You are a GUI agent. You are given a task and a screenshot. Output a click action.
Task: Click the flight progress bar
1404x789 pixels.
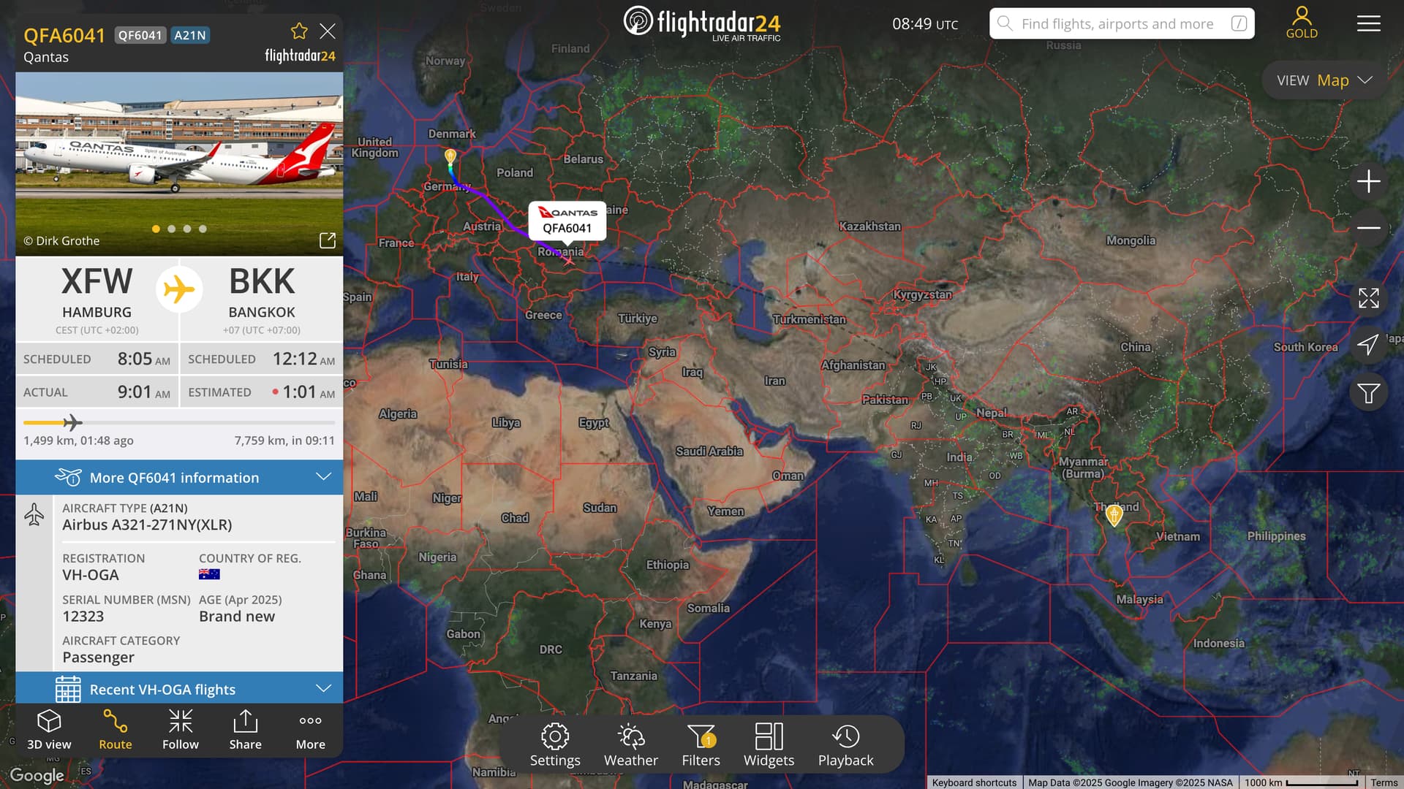(x=179, y=422)
